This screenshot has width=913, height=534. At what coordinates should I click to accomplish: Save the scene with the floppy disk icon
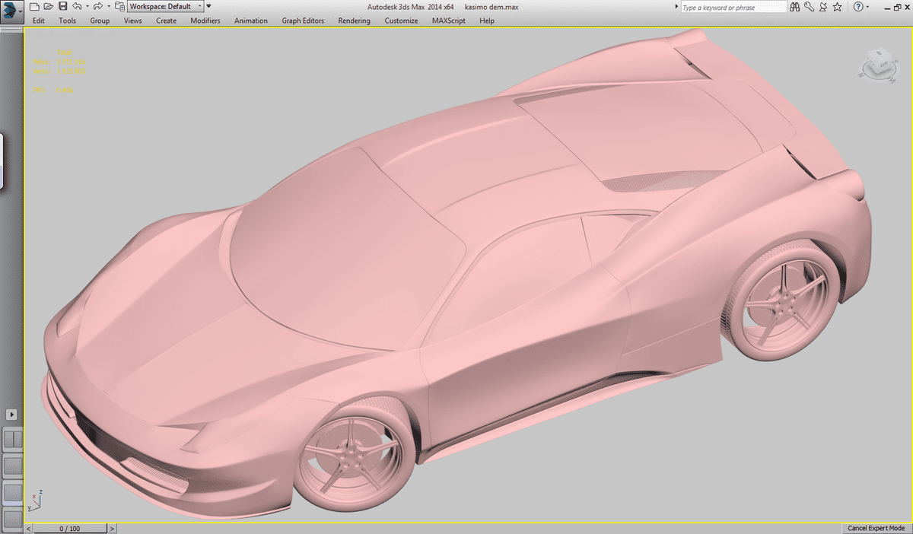(62, 7)
